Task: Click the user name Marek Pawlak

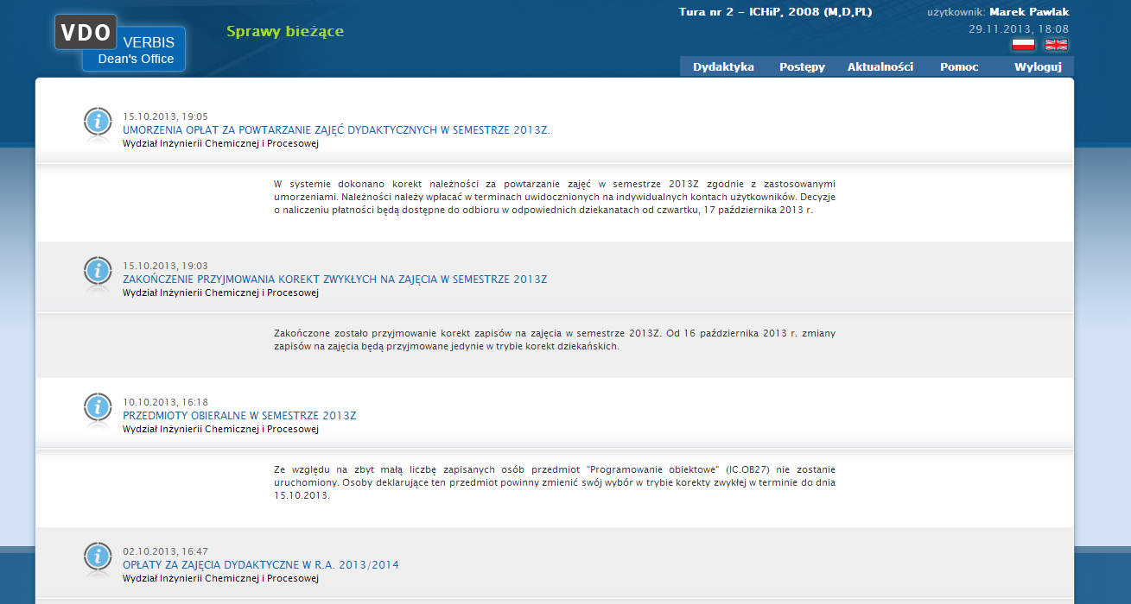Action: click(1029, 12)
